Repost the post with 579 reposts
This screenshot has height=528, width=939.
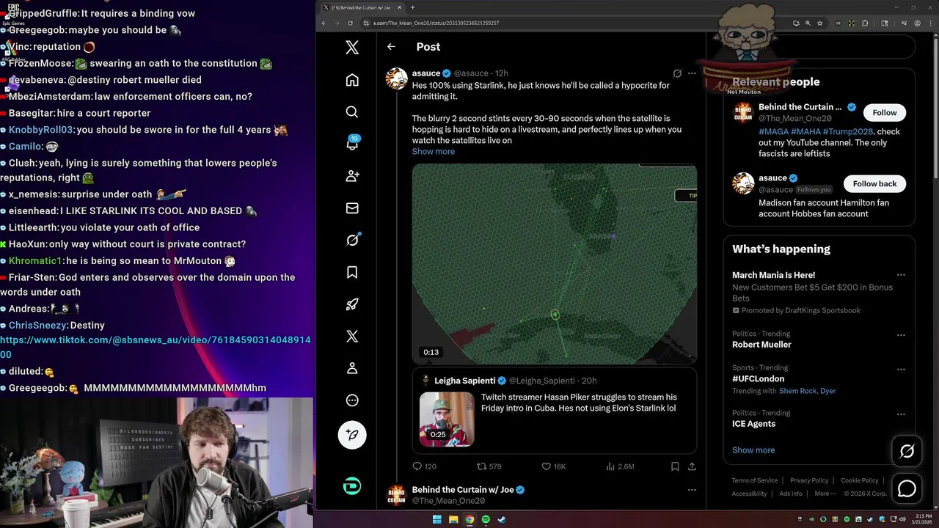tap(489, 466)
